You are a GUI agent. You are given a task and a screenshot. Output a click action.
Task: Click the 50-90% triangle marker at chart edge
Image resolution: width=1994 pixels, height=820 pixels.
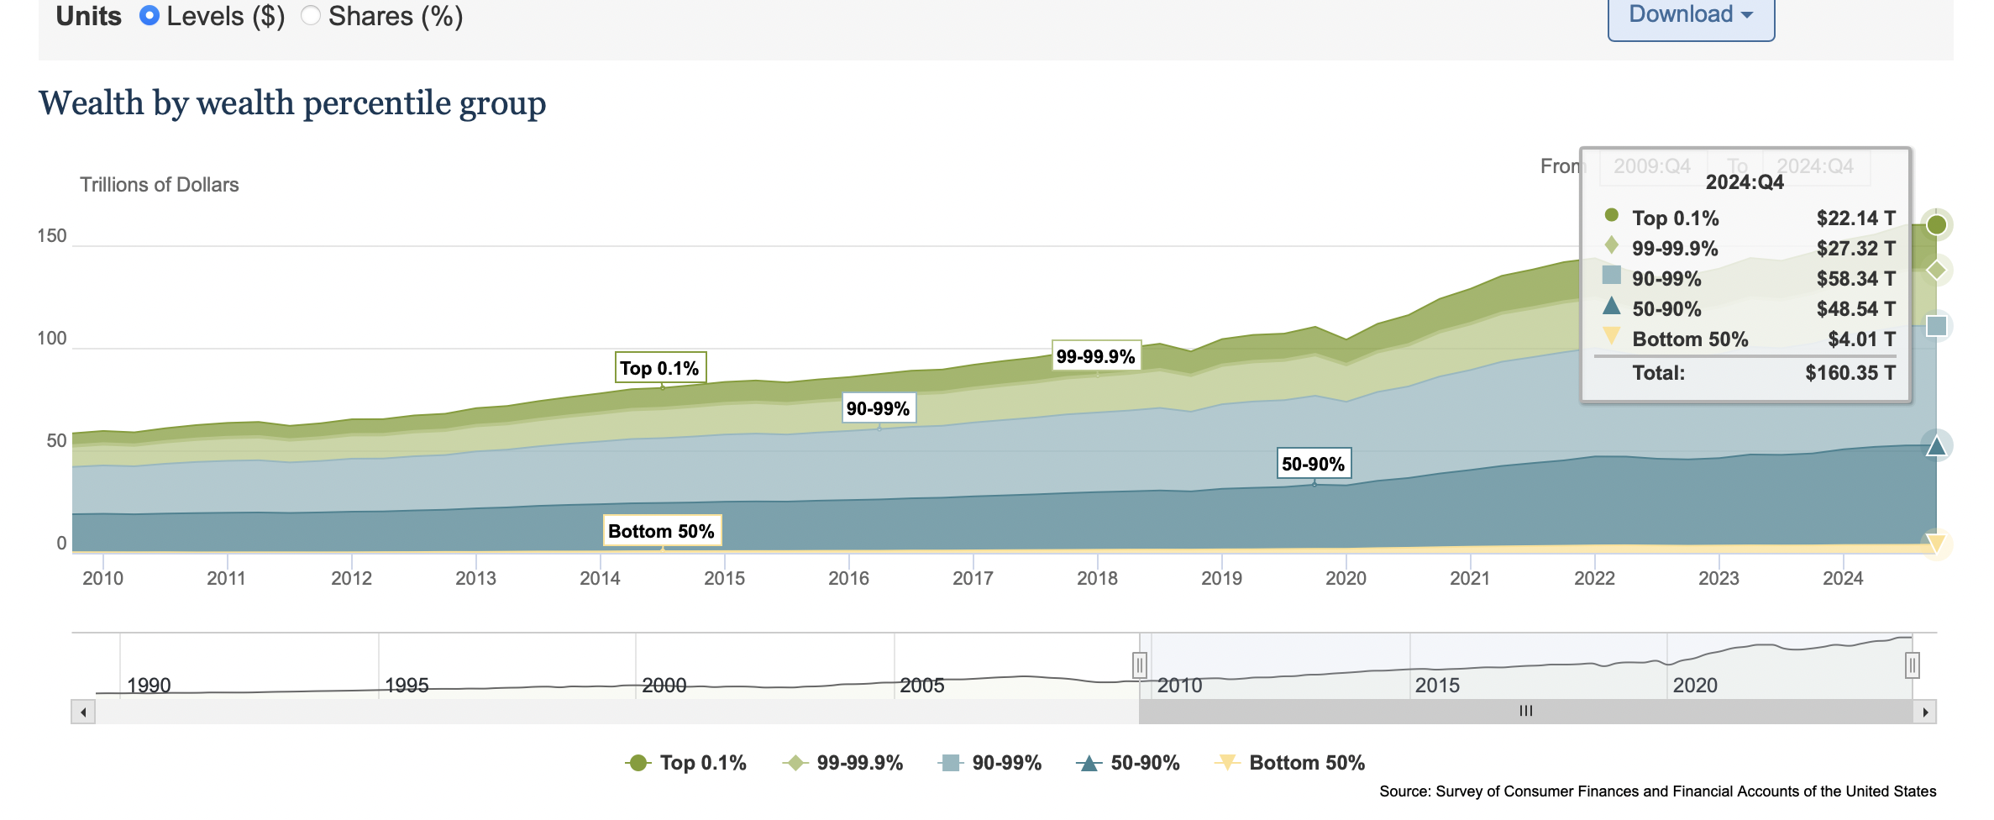click(1936, 446)
